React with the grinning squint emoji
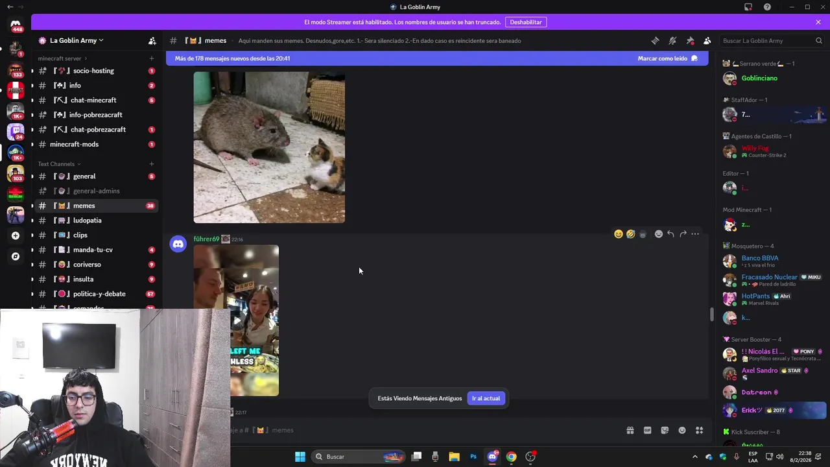Screen dimensions: 830x467 pos(619,233)
